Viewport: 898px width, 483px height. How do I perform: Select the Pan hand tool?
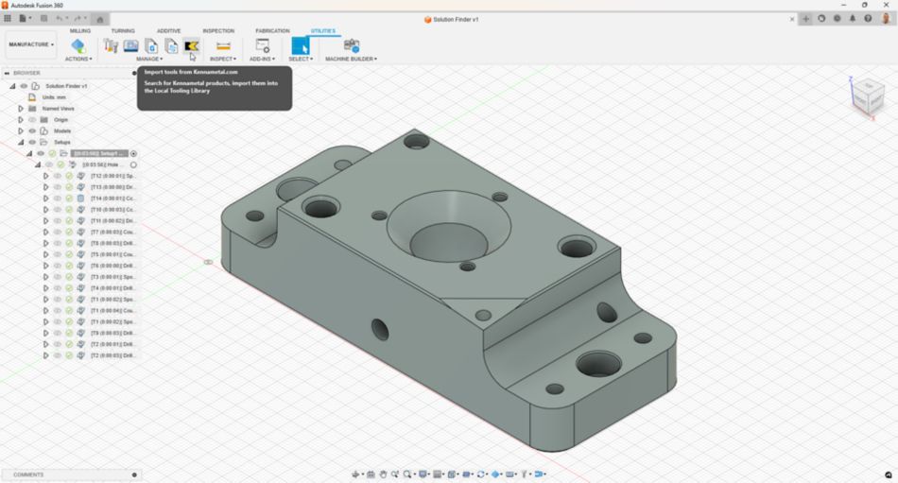383,474
